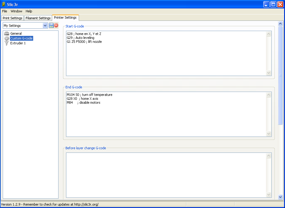
Task: Select Custom G-code in the settings tree
Action: [21, 38]
